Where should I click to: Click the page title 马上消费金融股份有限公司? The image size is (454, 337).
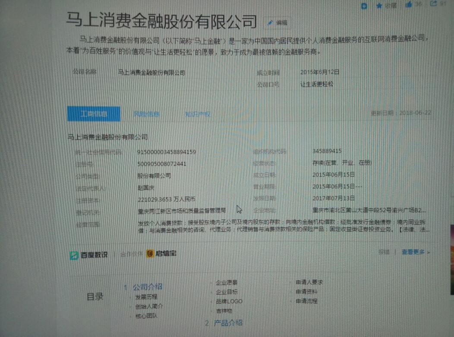pos(161,21)
